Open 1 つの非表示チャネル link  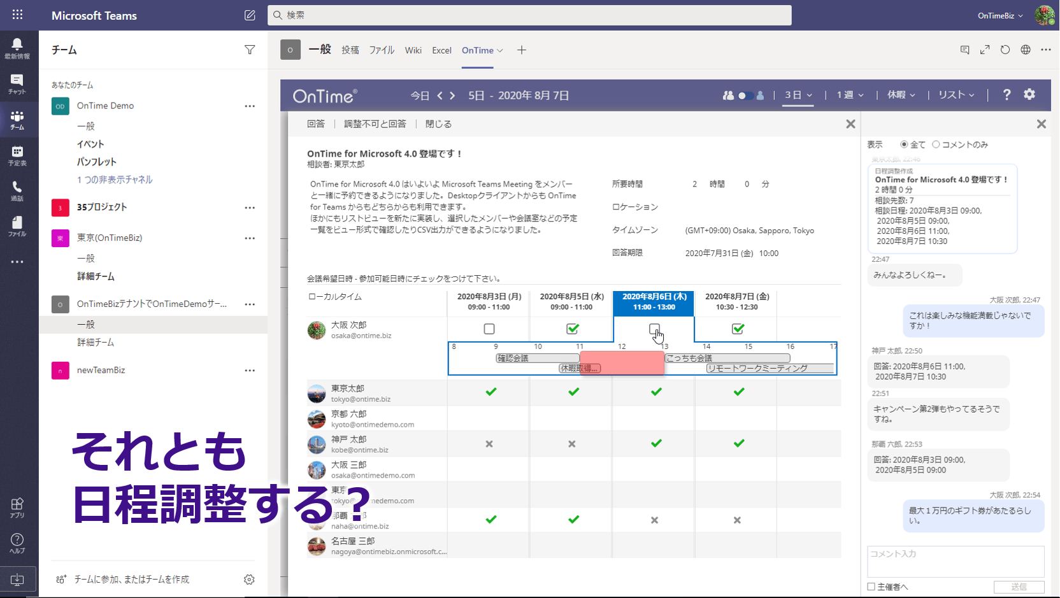point(115,180)
